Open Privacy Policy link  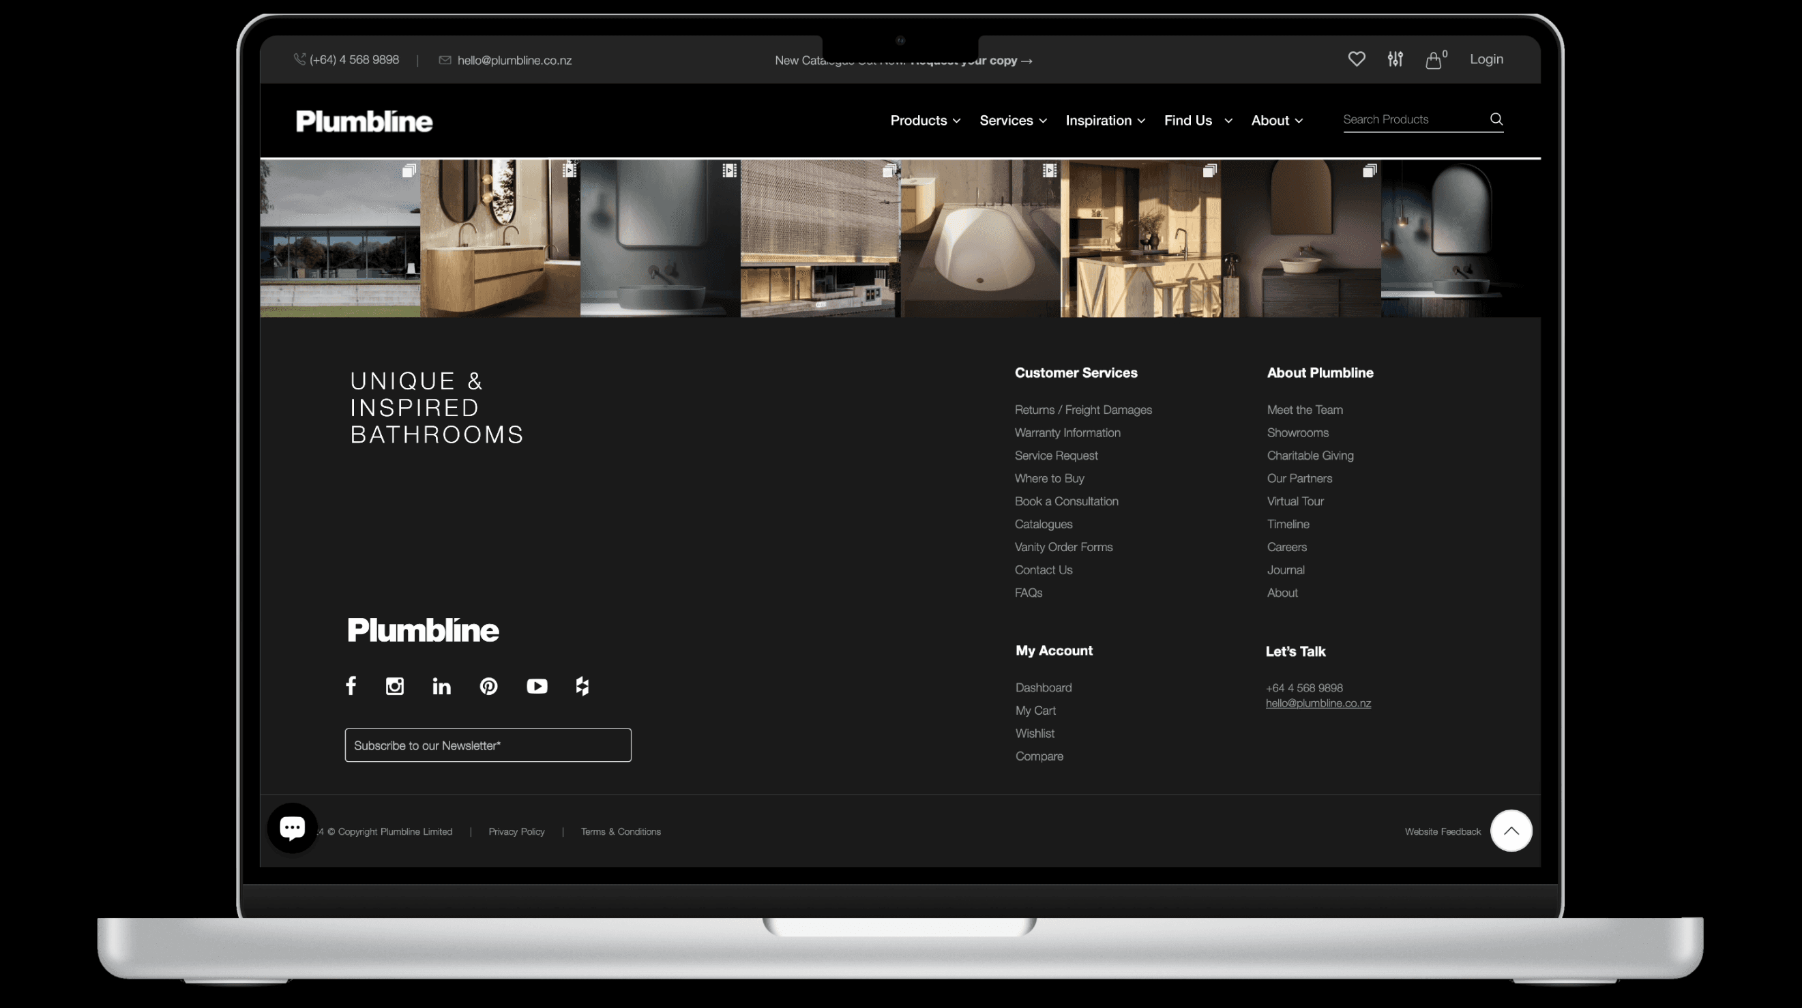pos(516,832)
